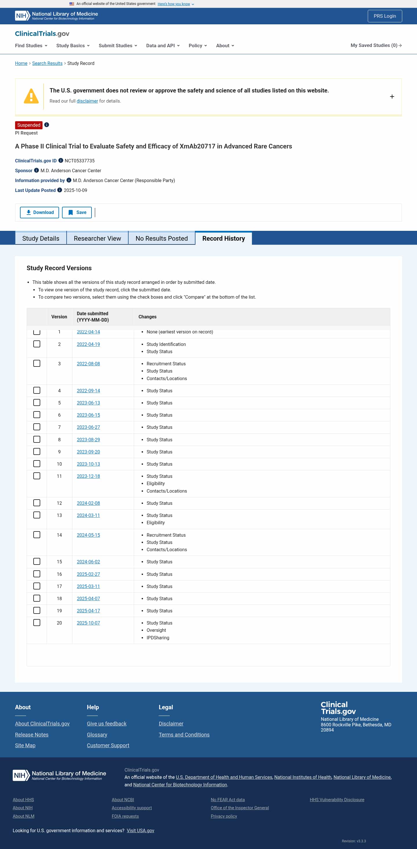Select the checkbox for version 11
417x849 pixels.
pyautogui.click(x=37, y=476)
